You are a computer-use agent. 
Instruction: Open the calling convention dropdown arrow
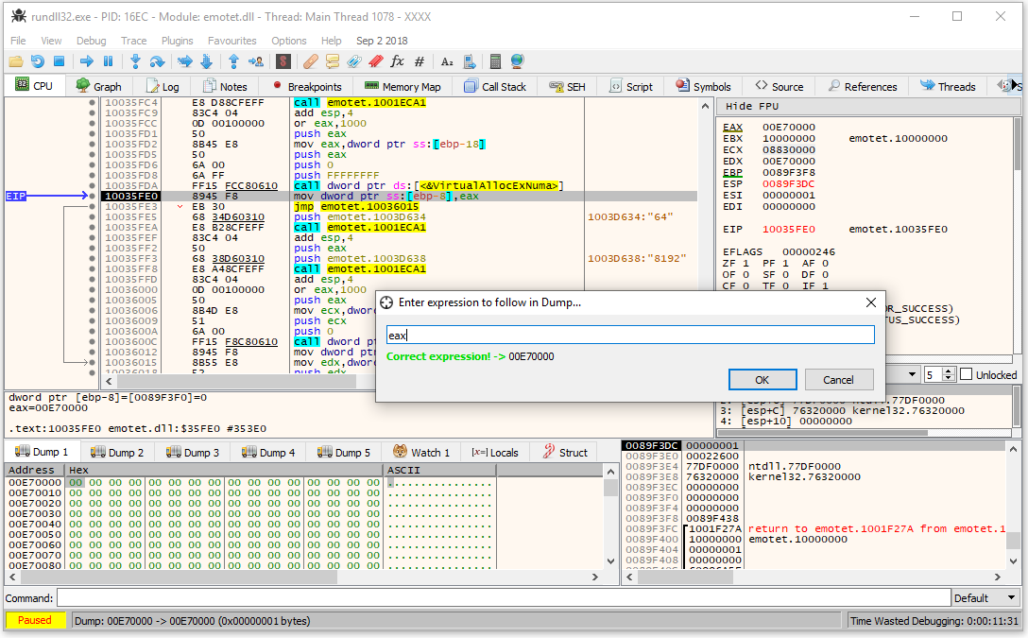(x=913, y=374)
